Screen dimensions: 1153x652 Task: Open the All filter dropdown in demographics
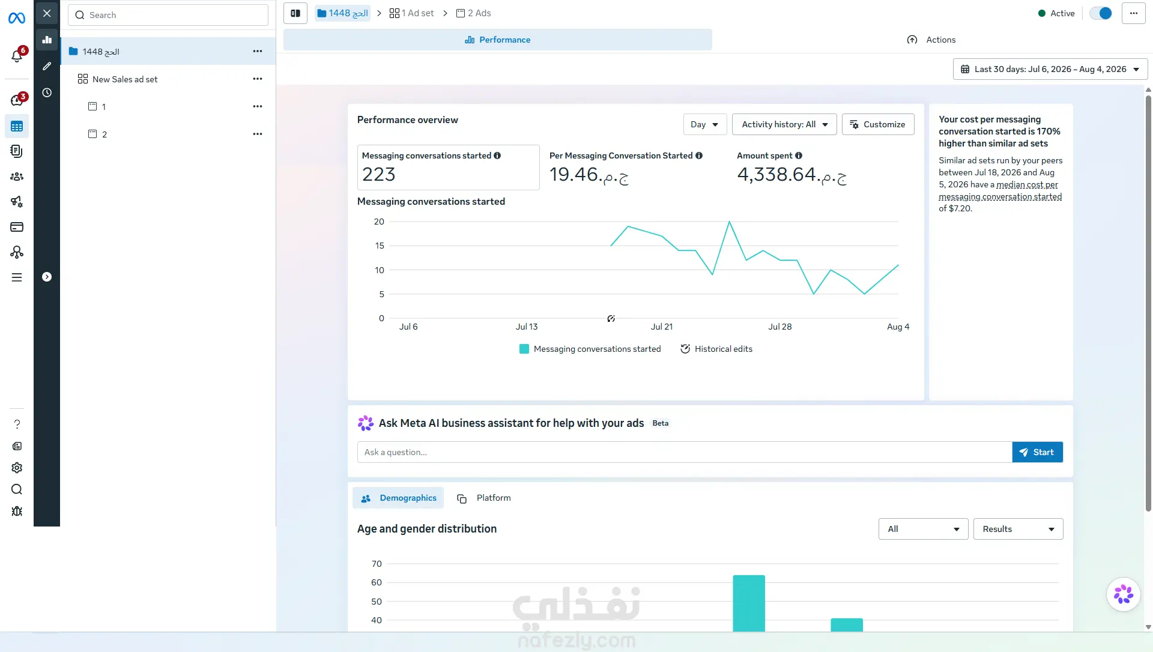[x=924, y=529]
